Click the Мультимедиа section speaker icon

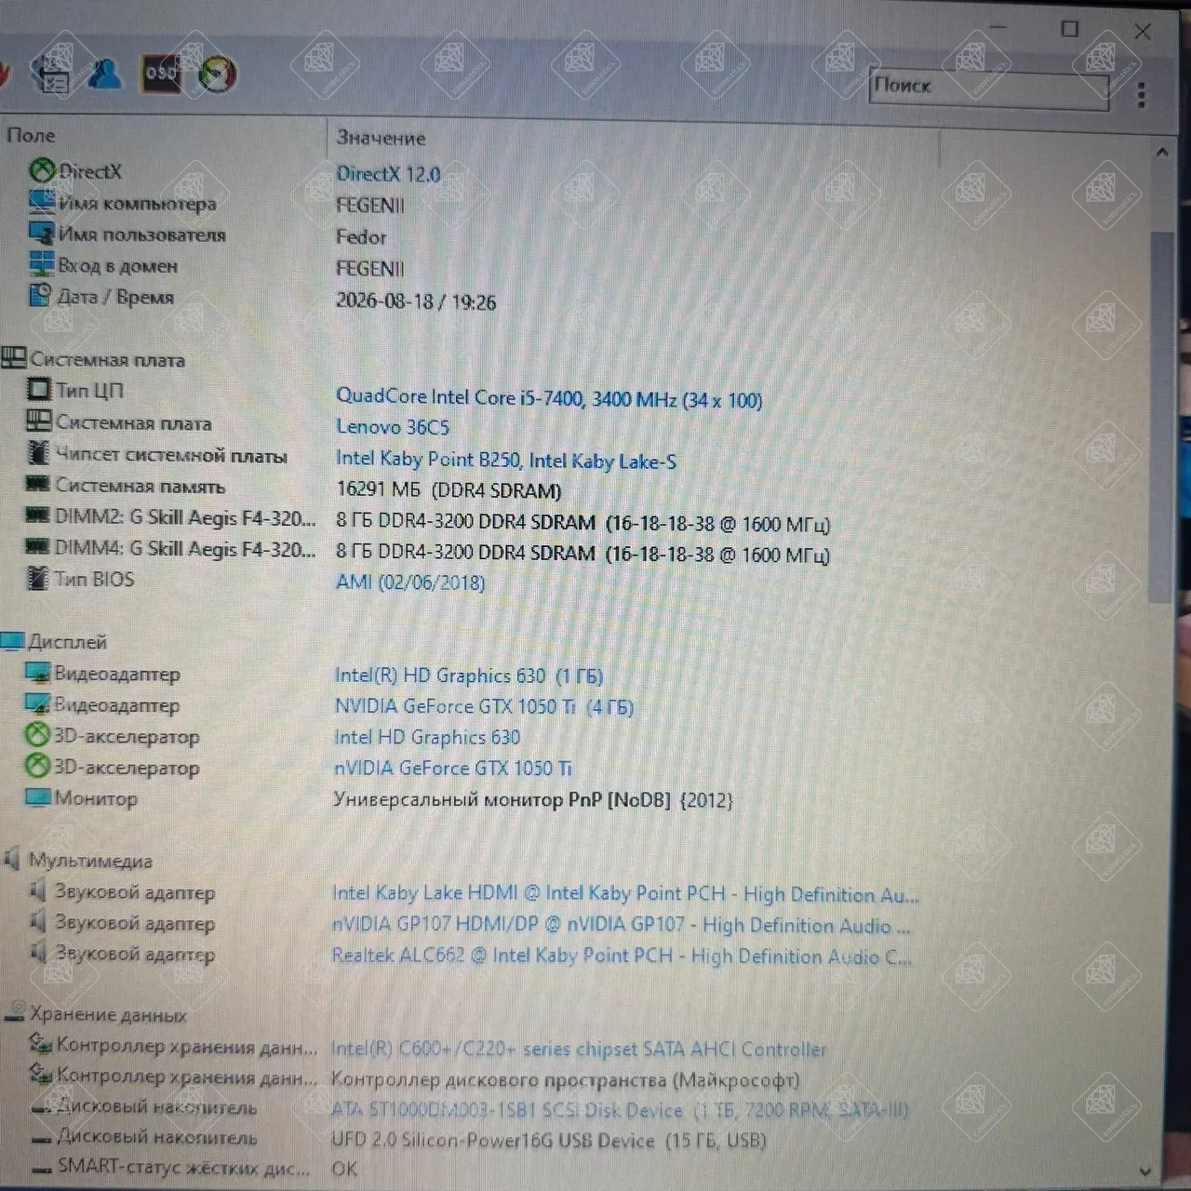12,860
